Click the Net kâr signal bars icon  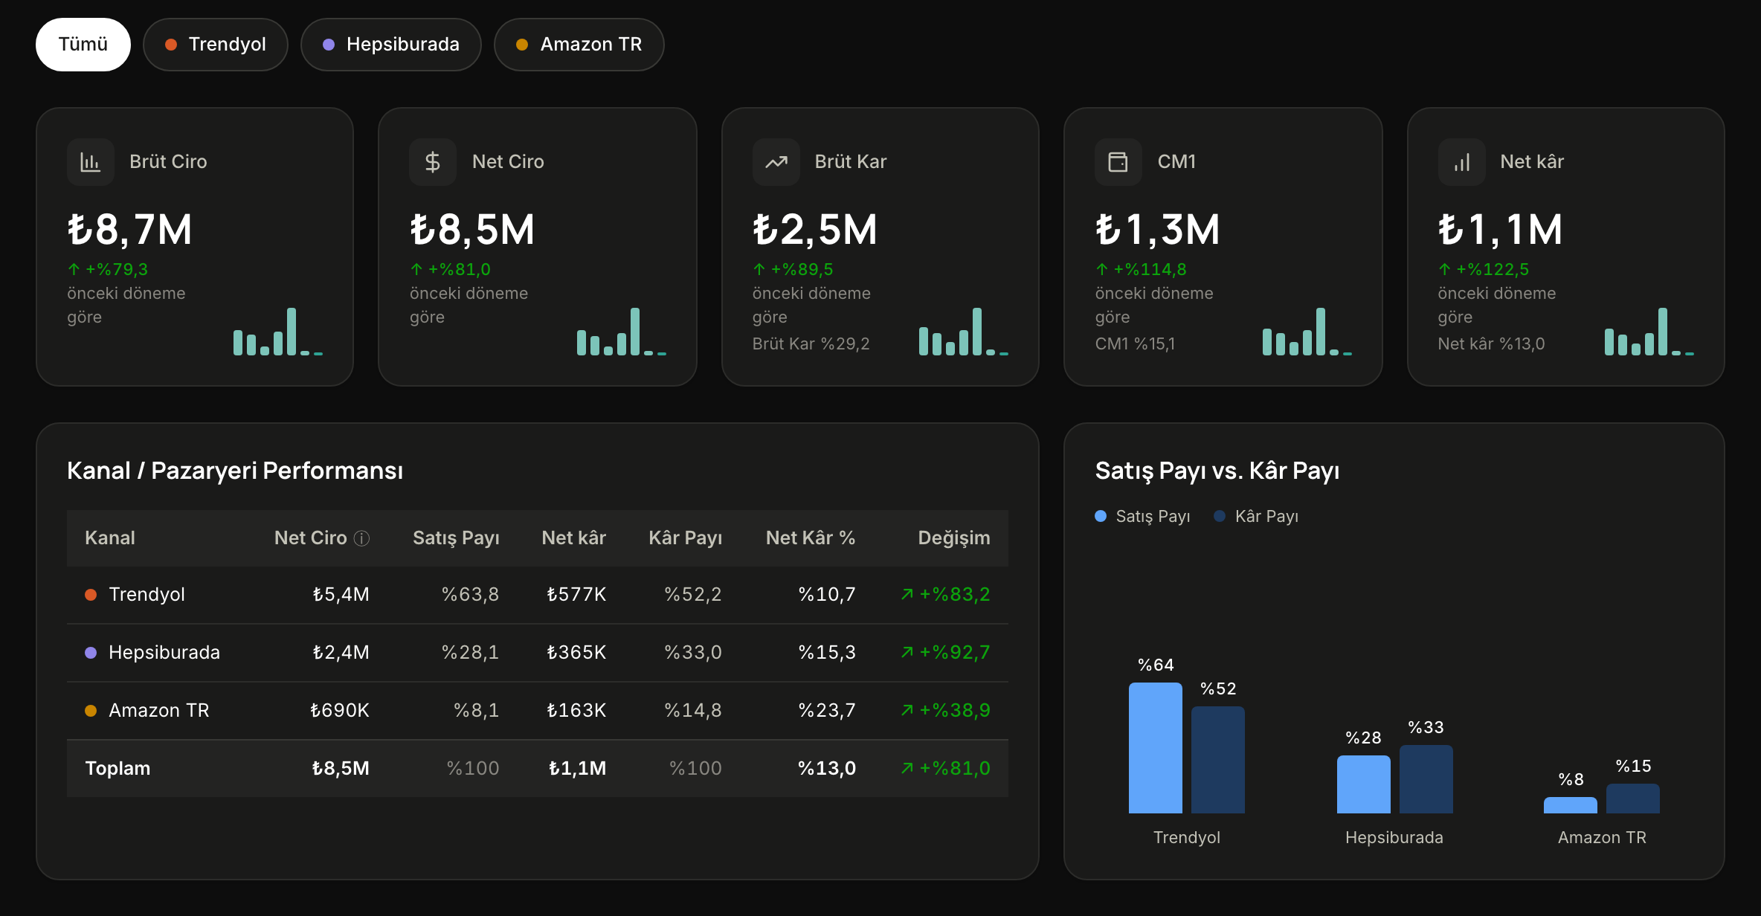pos(1462,162)
